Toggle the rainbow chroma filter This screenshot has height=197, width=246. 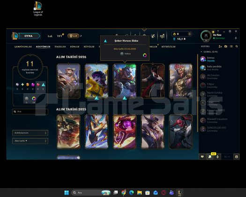34,98
